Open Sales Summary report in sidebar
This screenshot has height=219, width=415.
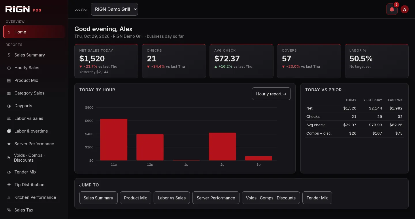point(34,55)
